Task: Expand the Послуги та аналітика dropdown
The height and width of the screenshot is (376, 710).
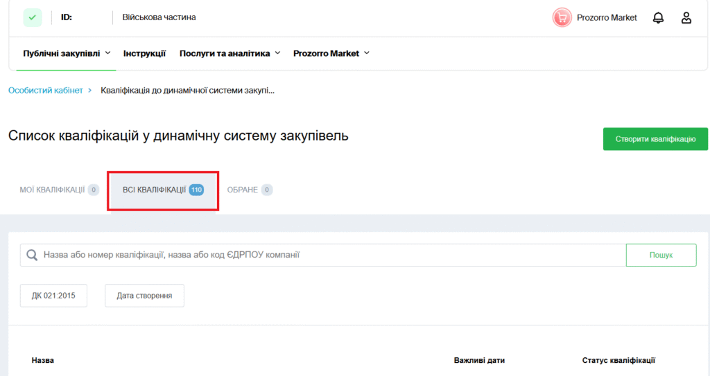Action: 230,53
